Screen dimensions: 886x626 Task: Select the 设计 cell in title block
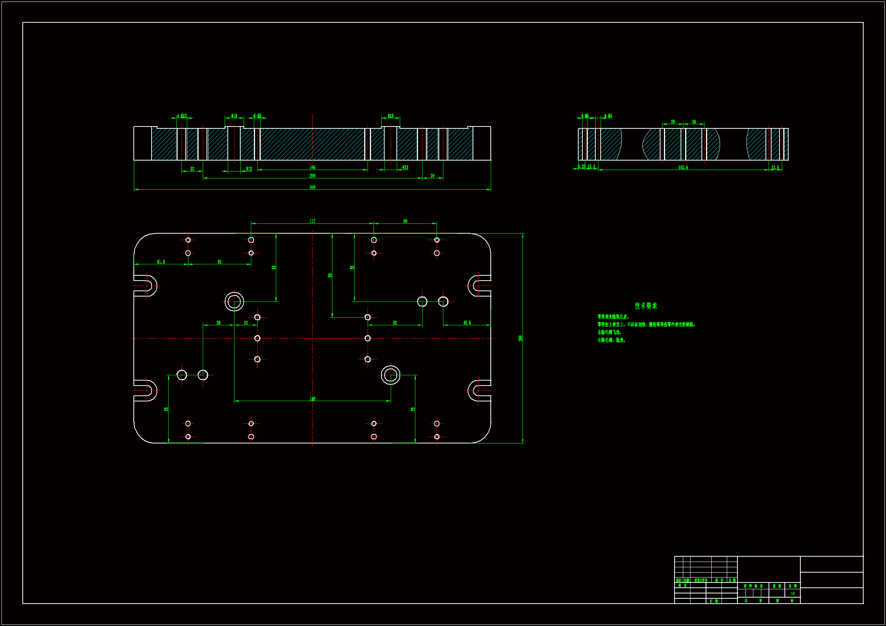point(682,585)
